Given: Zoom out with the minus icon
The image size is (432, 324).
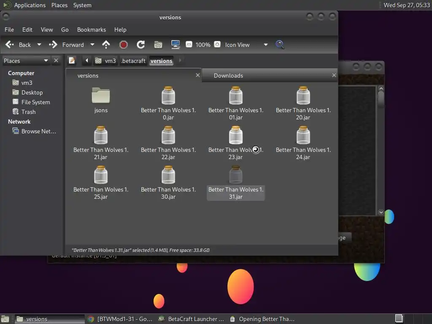Looking at the screenshot, I should pos(189,44).
